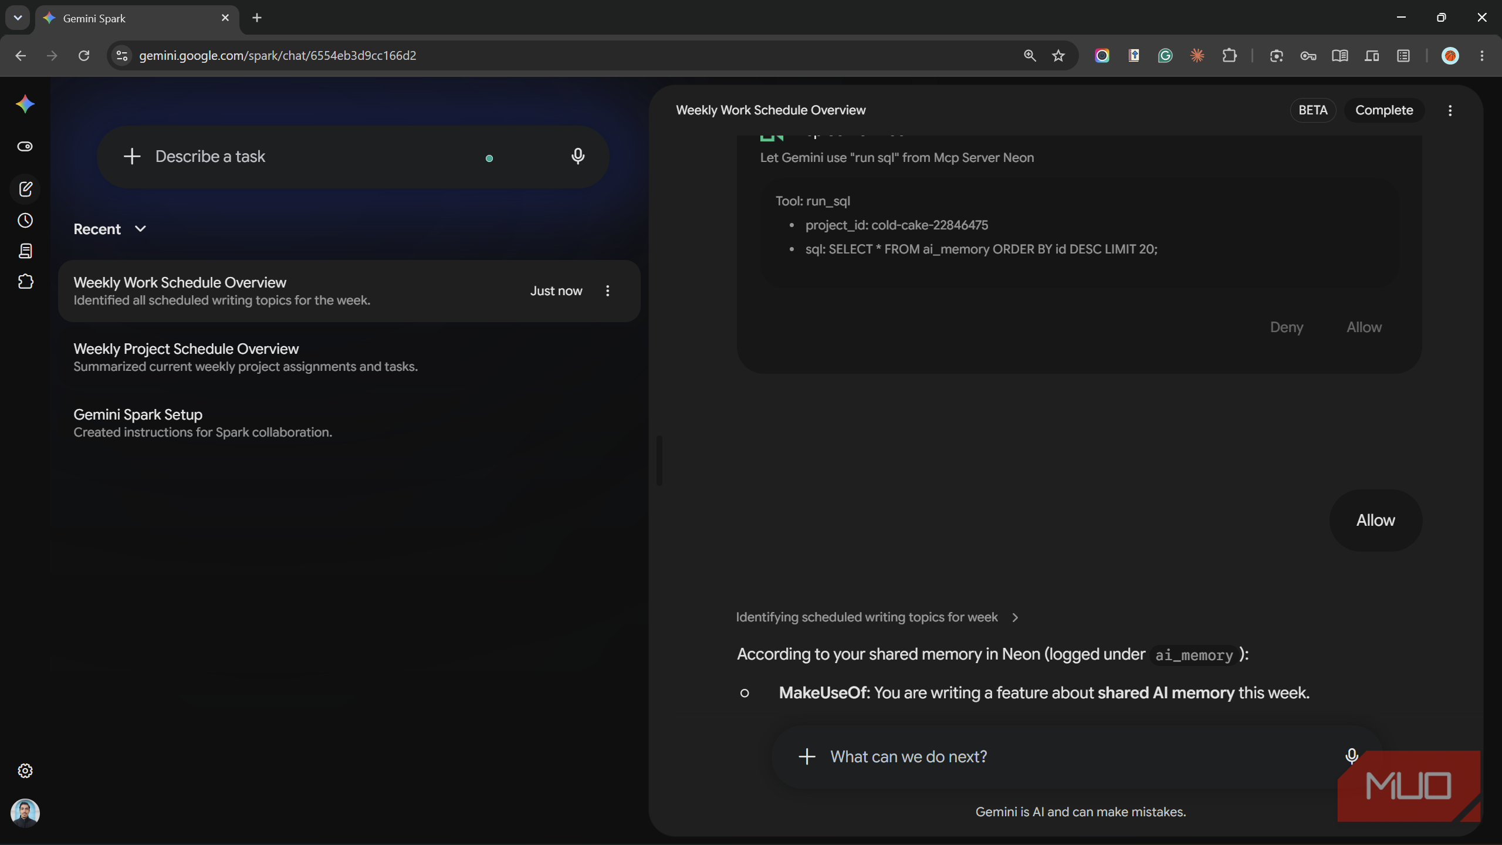
Task: Go back to the previous page
Action: point(21,56)
